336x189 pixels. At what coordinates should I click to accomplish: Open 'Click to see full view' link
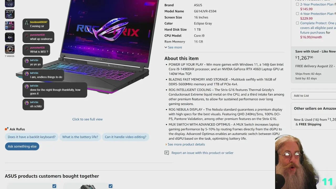[87, 119]
